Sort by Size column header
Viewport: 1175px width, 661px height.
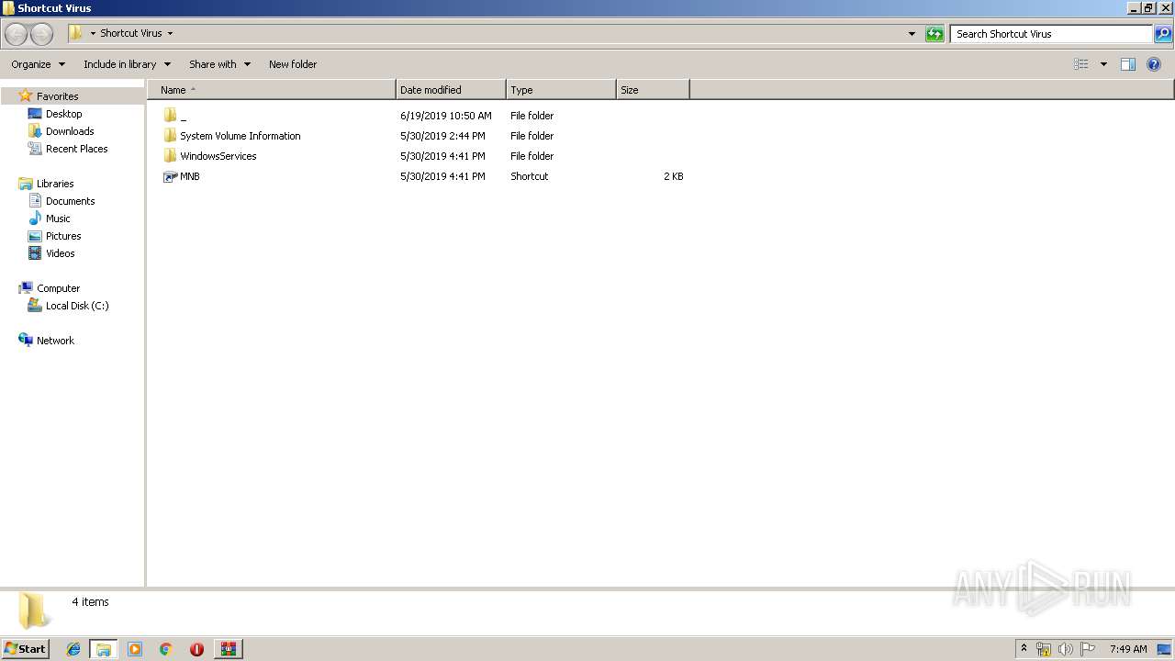tap(653, 90)
